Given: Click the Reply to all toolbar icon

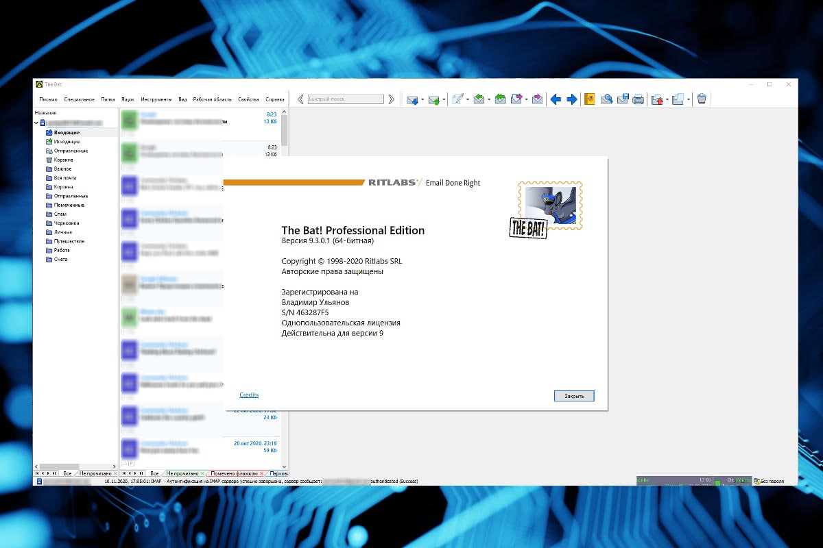Looking at the screenshot, I should click(x=500, y=99).
